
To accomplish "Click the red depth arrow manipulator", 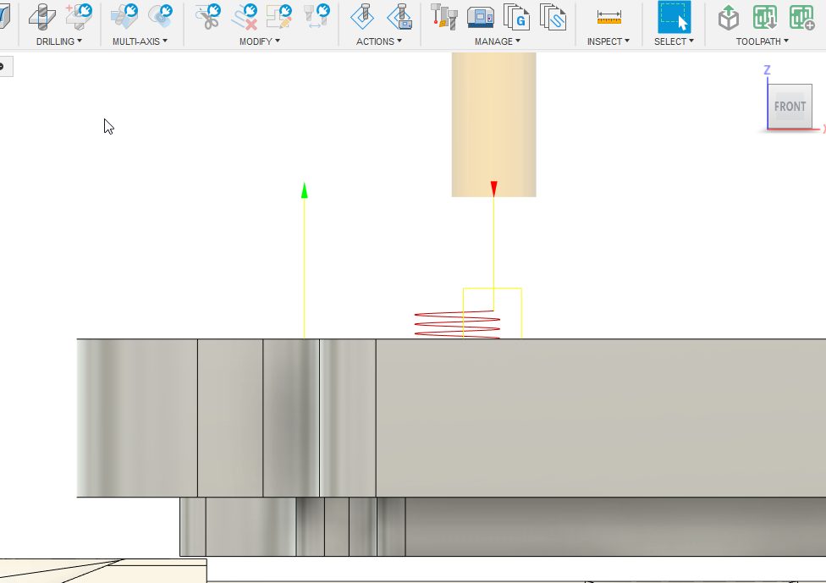I will click(493, 188).
